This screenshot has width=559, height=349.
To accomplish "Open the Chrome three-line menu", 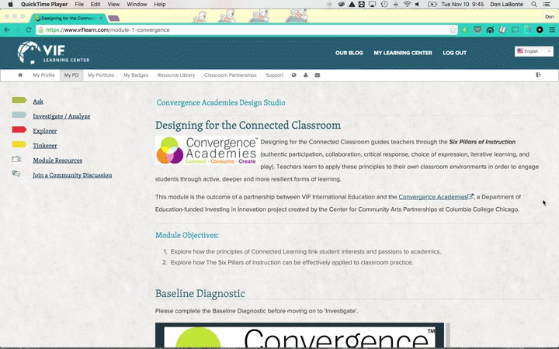I will tap(551, 30).
